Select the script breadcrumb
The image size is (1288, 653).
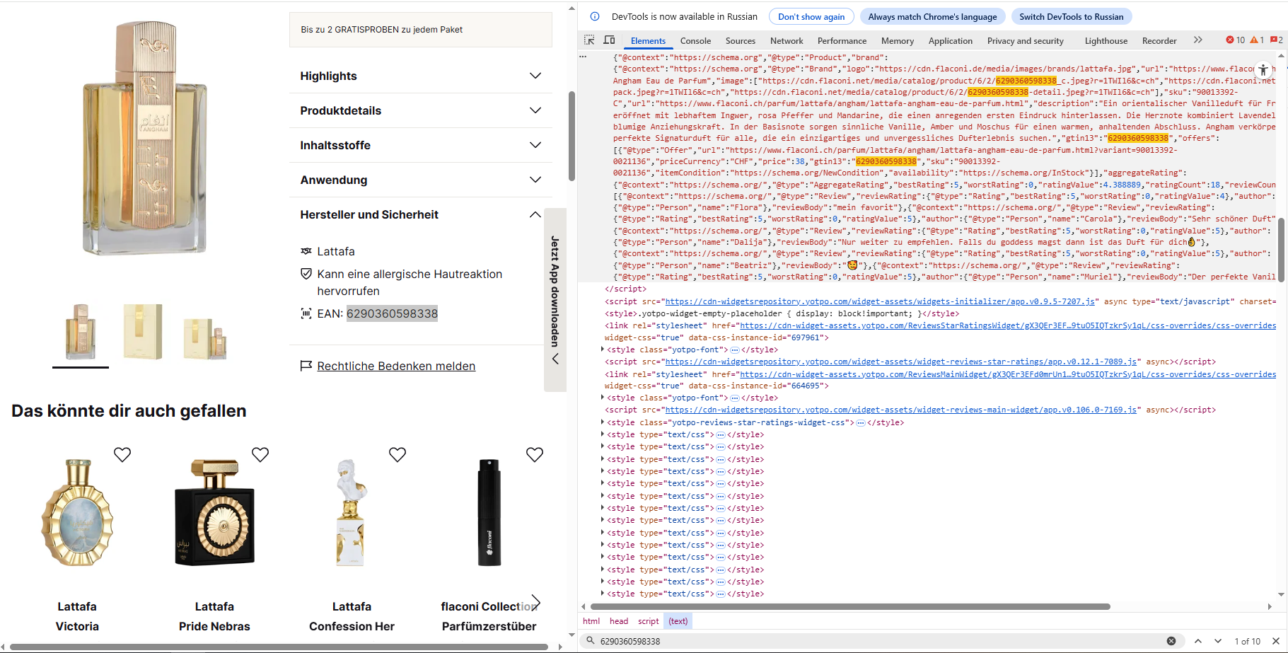[648, 621]
